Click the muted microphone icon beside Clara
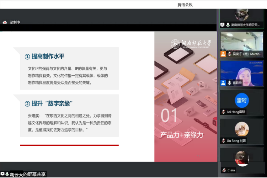The height and width of the screenshot is (178, 267). (224, 170)
